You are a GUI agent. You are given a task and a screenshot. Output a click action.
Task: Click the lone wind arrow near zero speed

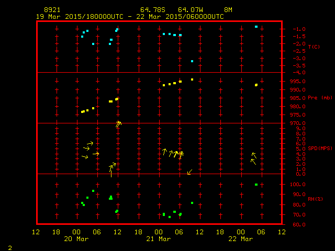coord(189,172)
